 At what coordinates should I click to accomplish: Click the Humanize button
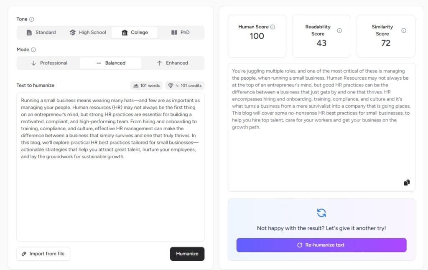click(187, 253)
